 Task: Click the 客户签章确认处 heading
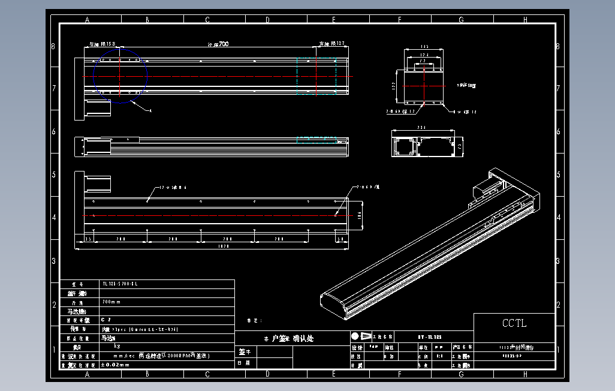coord(289,338)
